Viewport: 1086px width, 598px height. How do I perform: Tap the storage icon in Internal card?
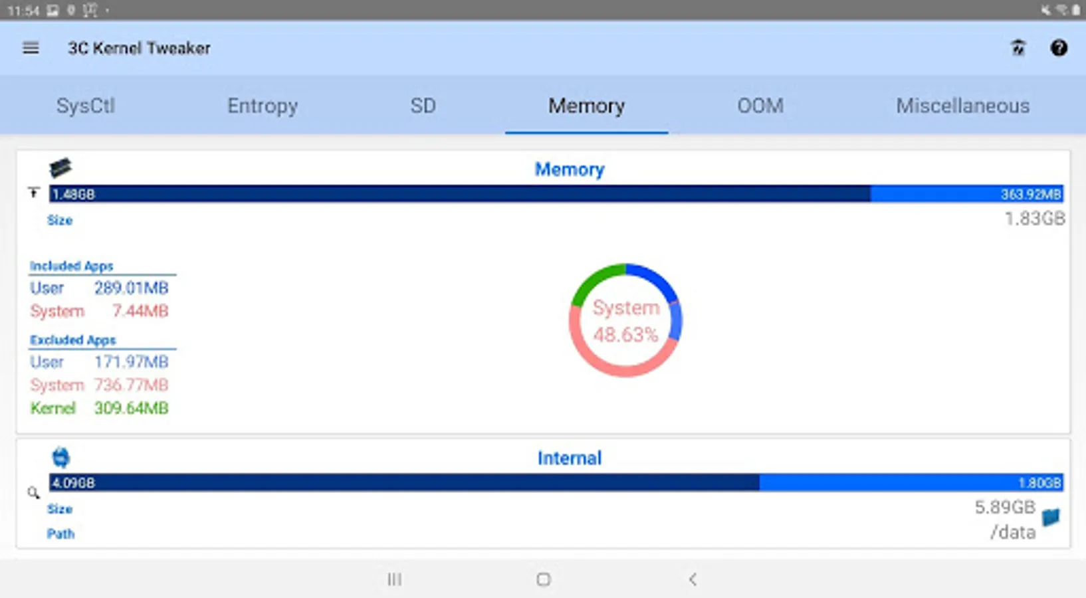click(x=60, y=457)
